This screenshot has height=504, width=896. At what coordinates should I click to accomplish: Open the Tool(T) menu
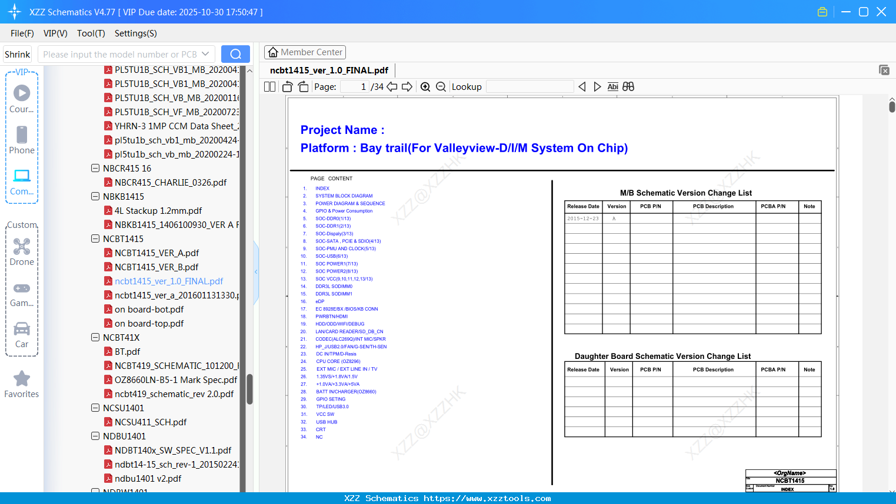(91, 33)
